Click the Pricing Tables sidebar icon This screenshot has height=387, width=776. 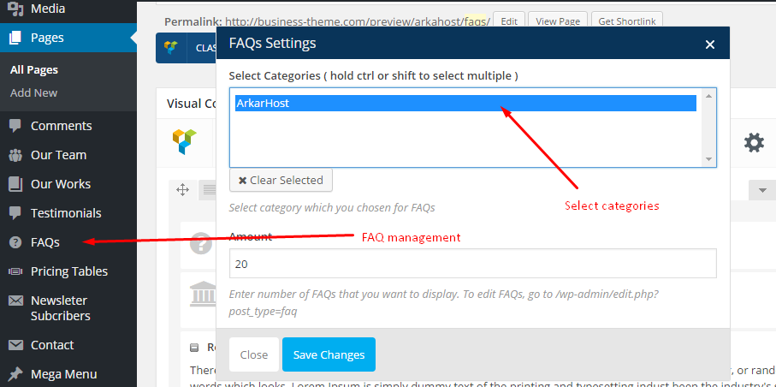(x=16, y=271)
